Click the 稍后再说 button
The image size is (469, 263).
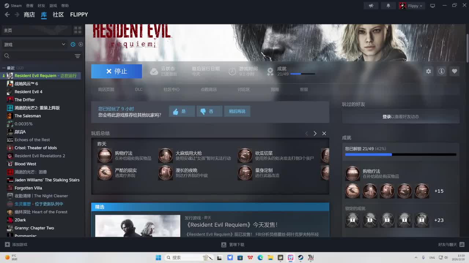coord(237,111)
